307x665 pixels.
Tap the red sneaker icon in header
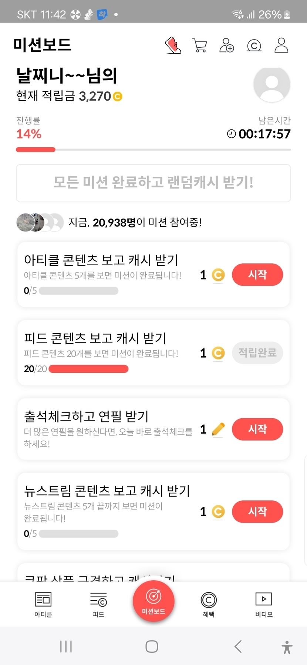173,45
